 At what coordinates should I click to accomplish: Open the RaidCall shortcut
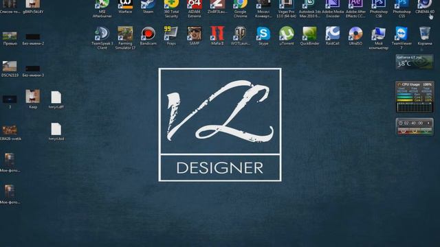coord(333,36)
